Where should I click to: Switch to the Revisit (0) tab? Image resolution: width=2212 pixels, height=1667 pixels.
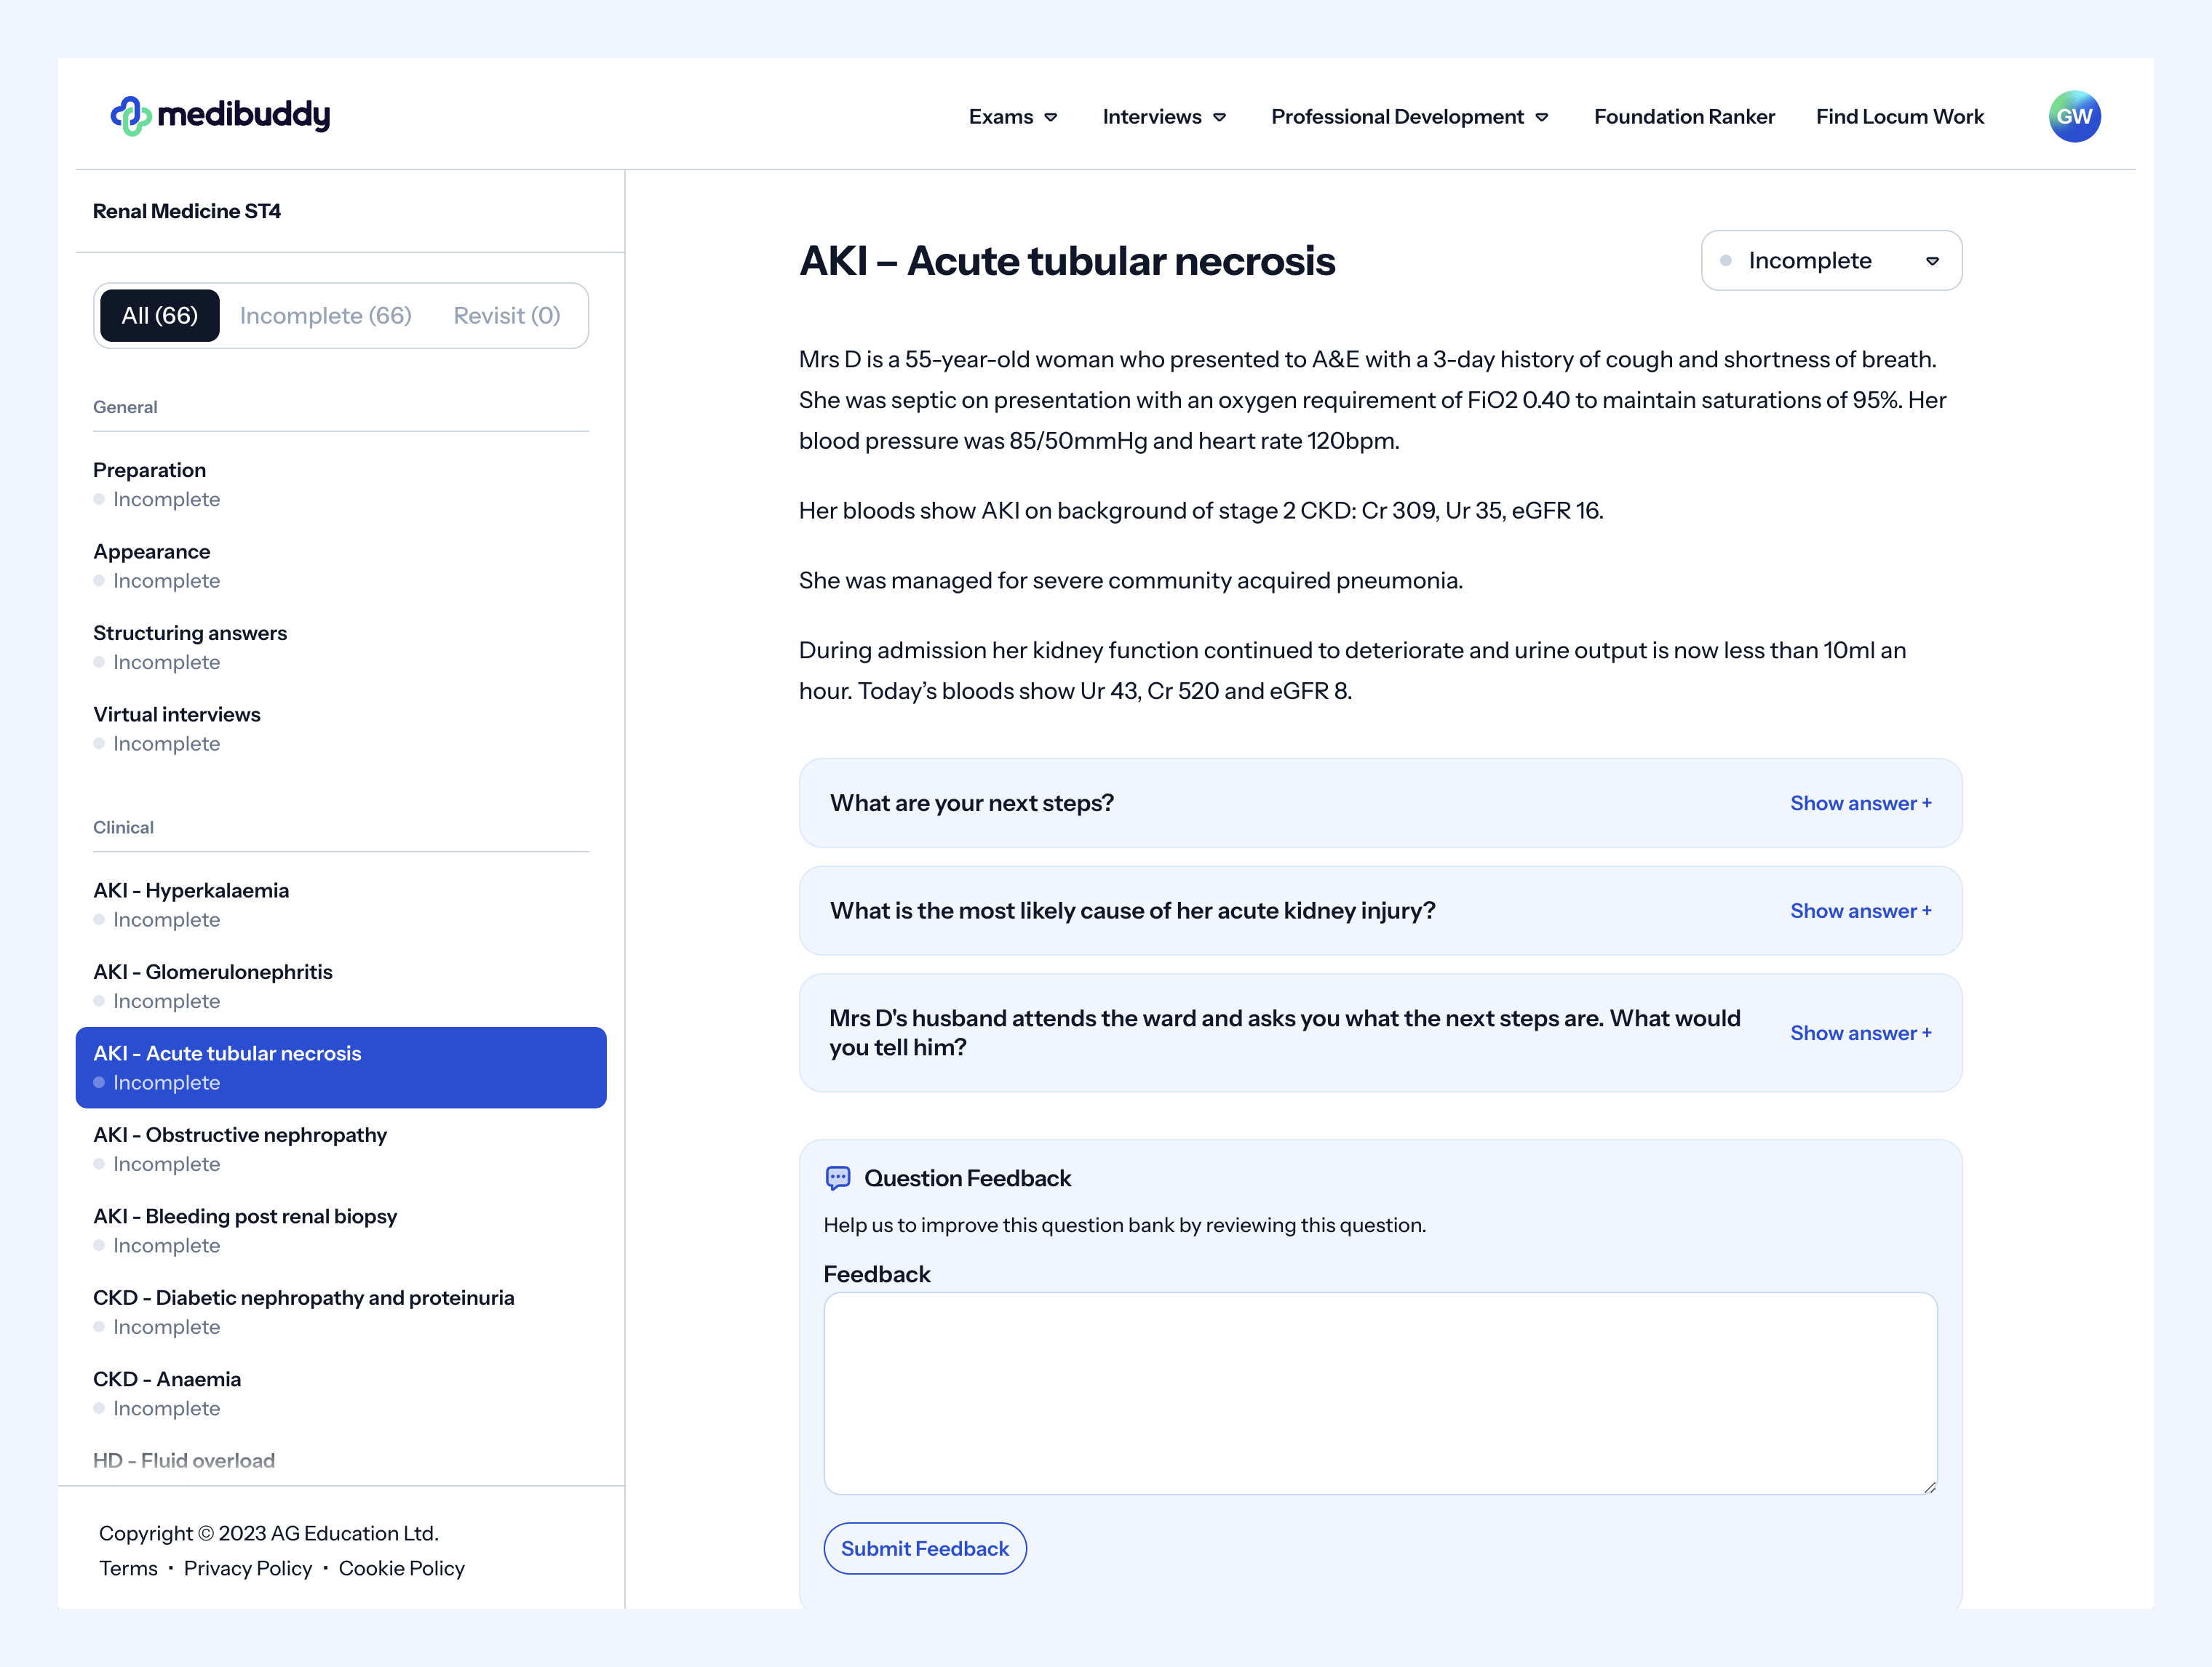pyautogui.click(x=507, y=316)
